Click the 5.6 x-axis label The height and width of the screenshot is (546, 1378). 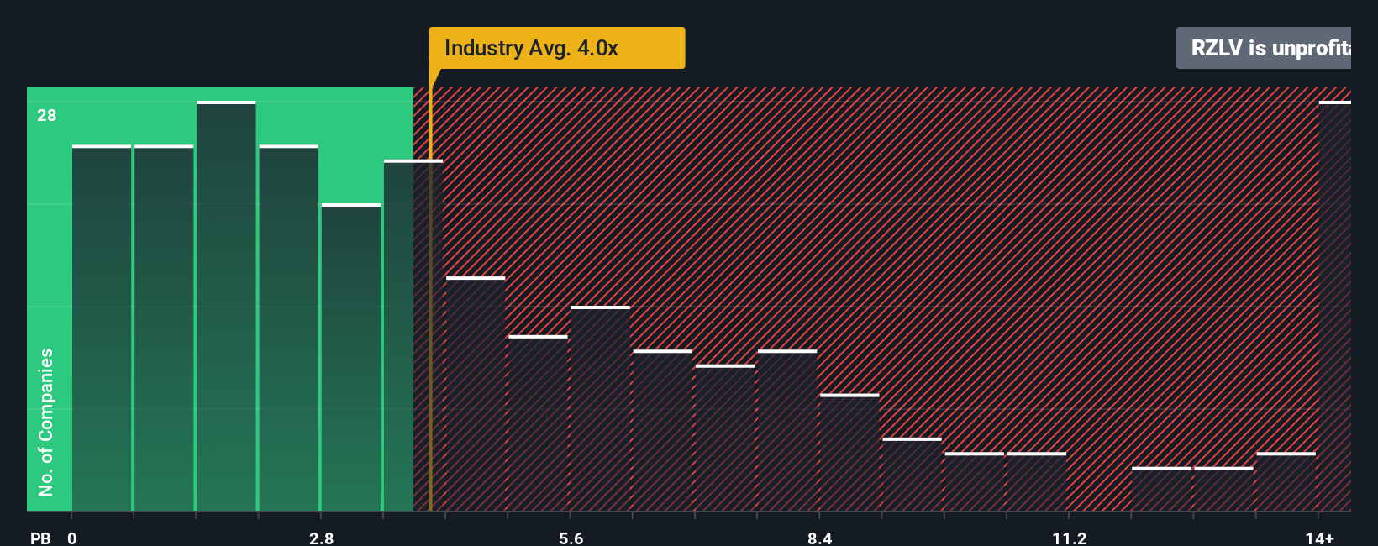pos(571,538)
